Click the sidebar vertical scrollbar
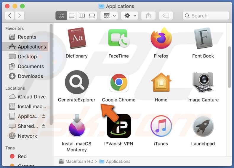Screen dimensions: 234x168 coord(51,74)
